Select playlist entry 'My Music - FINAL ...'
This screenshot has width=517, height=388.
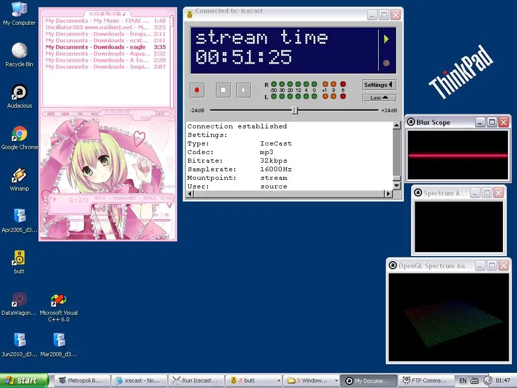(106, 21)
